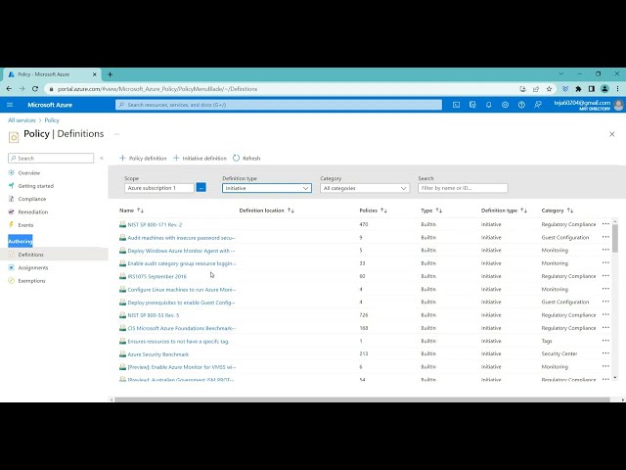The image size is (626, 470).
Task: Open Chrome three-dot menu
Action: [x=617, y=89]
